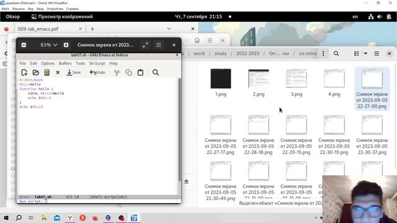Click the Windows taskbar search icon
Viewport: 397px width, 223px height.
[19, 217]
